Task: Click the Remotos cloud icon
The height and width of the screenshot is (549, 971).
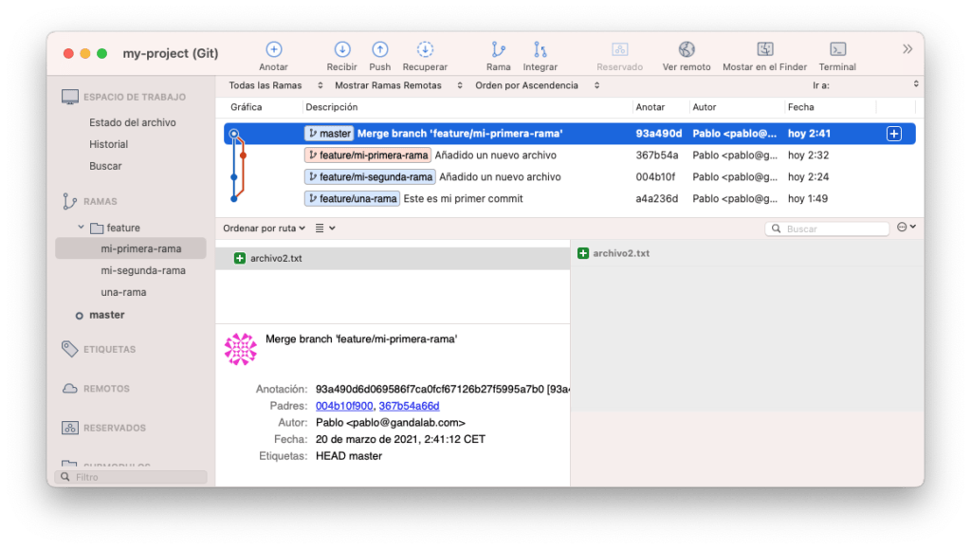Action: click(70, 389)
